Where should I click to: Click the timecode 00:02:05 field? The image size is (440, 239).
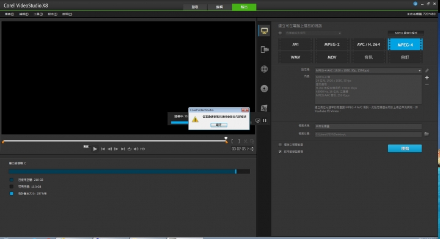point(241,149)
